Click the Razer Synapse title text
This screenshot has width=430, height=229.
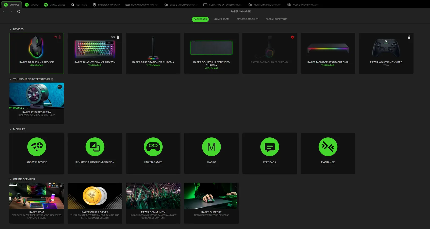(241, 12)
